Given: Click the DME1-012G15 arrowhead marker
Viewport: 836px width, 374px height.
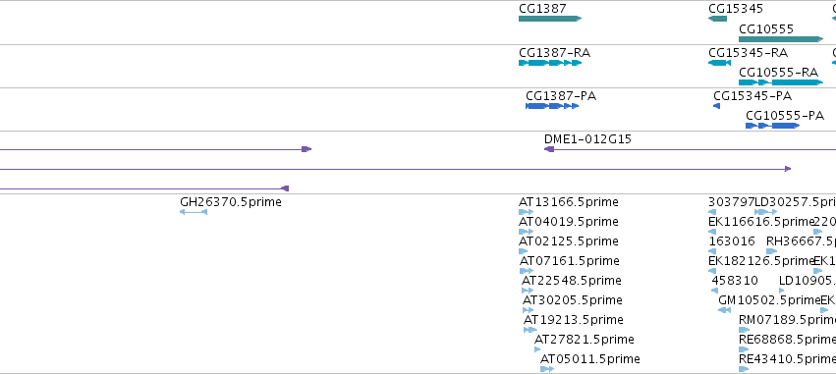Looking at the screenshot, I should (549, 149).
